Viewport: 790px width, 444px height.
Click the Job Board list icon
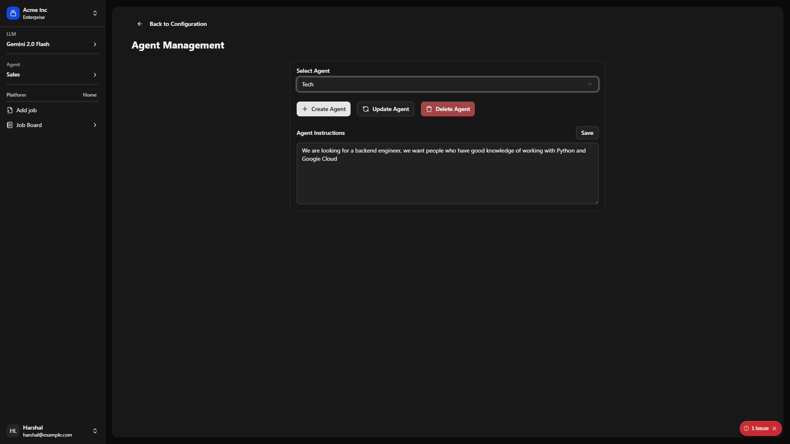pos(10,125)
